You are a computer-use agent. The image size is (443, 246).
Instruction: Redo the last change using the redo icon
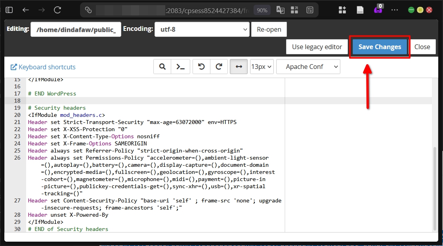click(219, 66)
